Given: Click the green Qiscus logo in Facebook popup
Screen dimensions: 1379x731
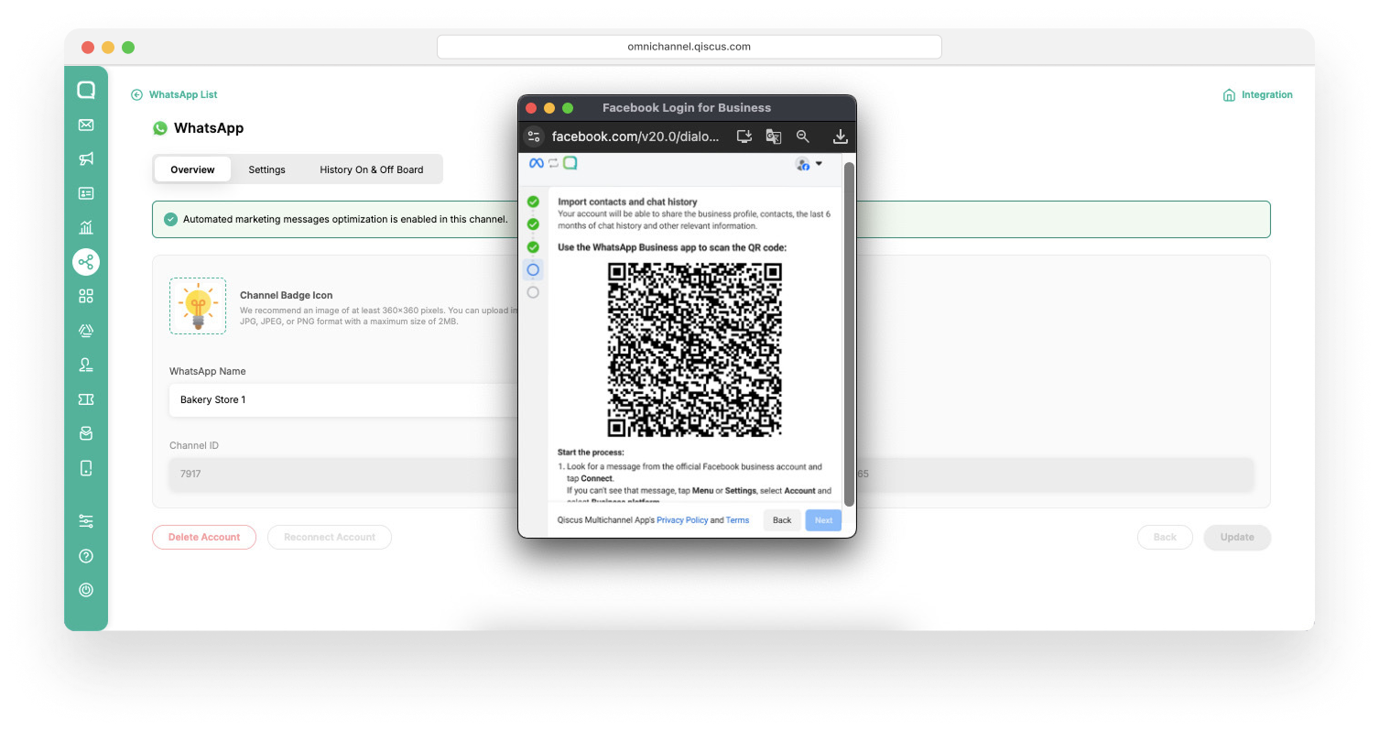Looking at the screenshot, I should click(570, 163).
